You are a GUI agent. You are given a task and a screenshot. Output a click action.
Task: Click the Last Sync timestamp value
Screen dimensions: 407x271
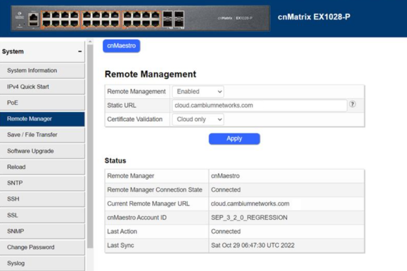(253, 245)
